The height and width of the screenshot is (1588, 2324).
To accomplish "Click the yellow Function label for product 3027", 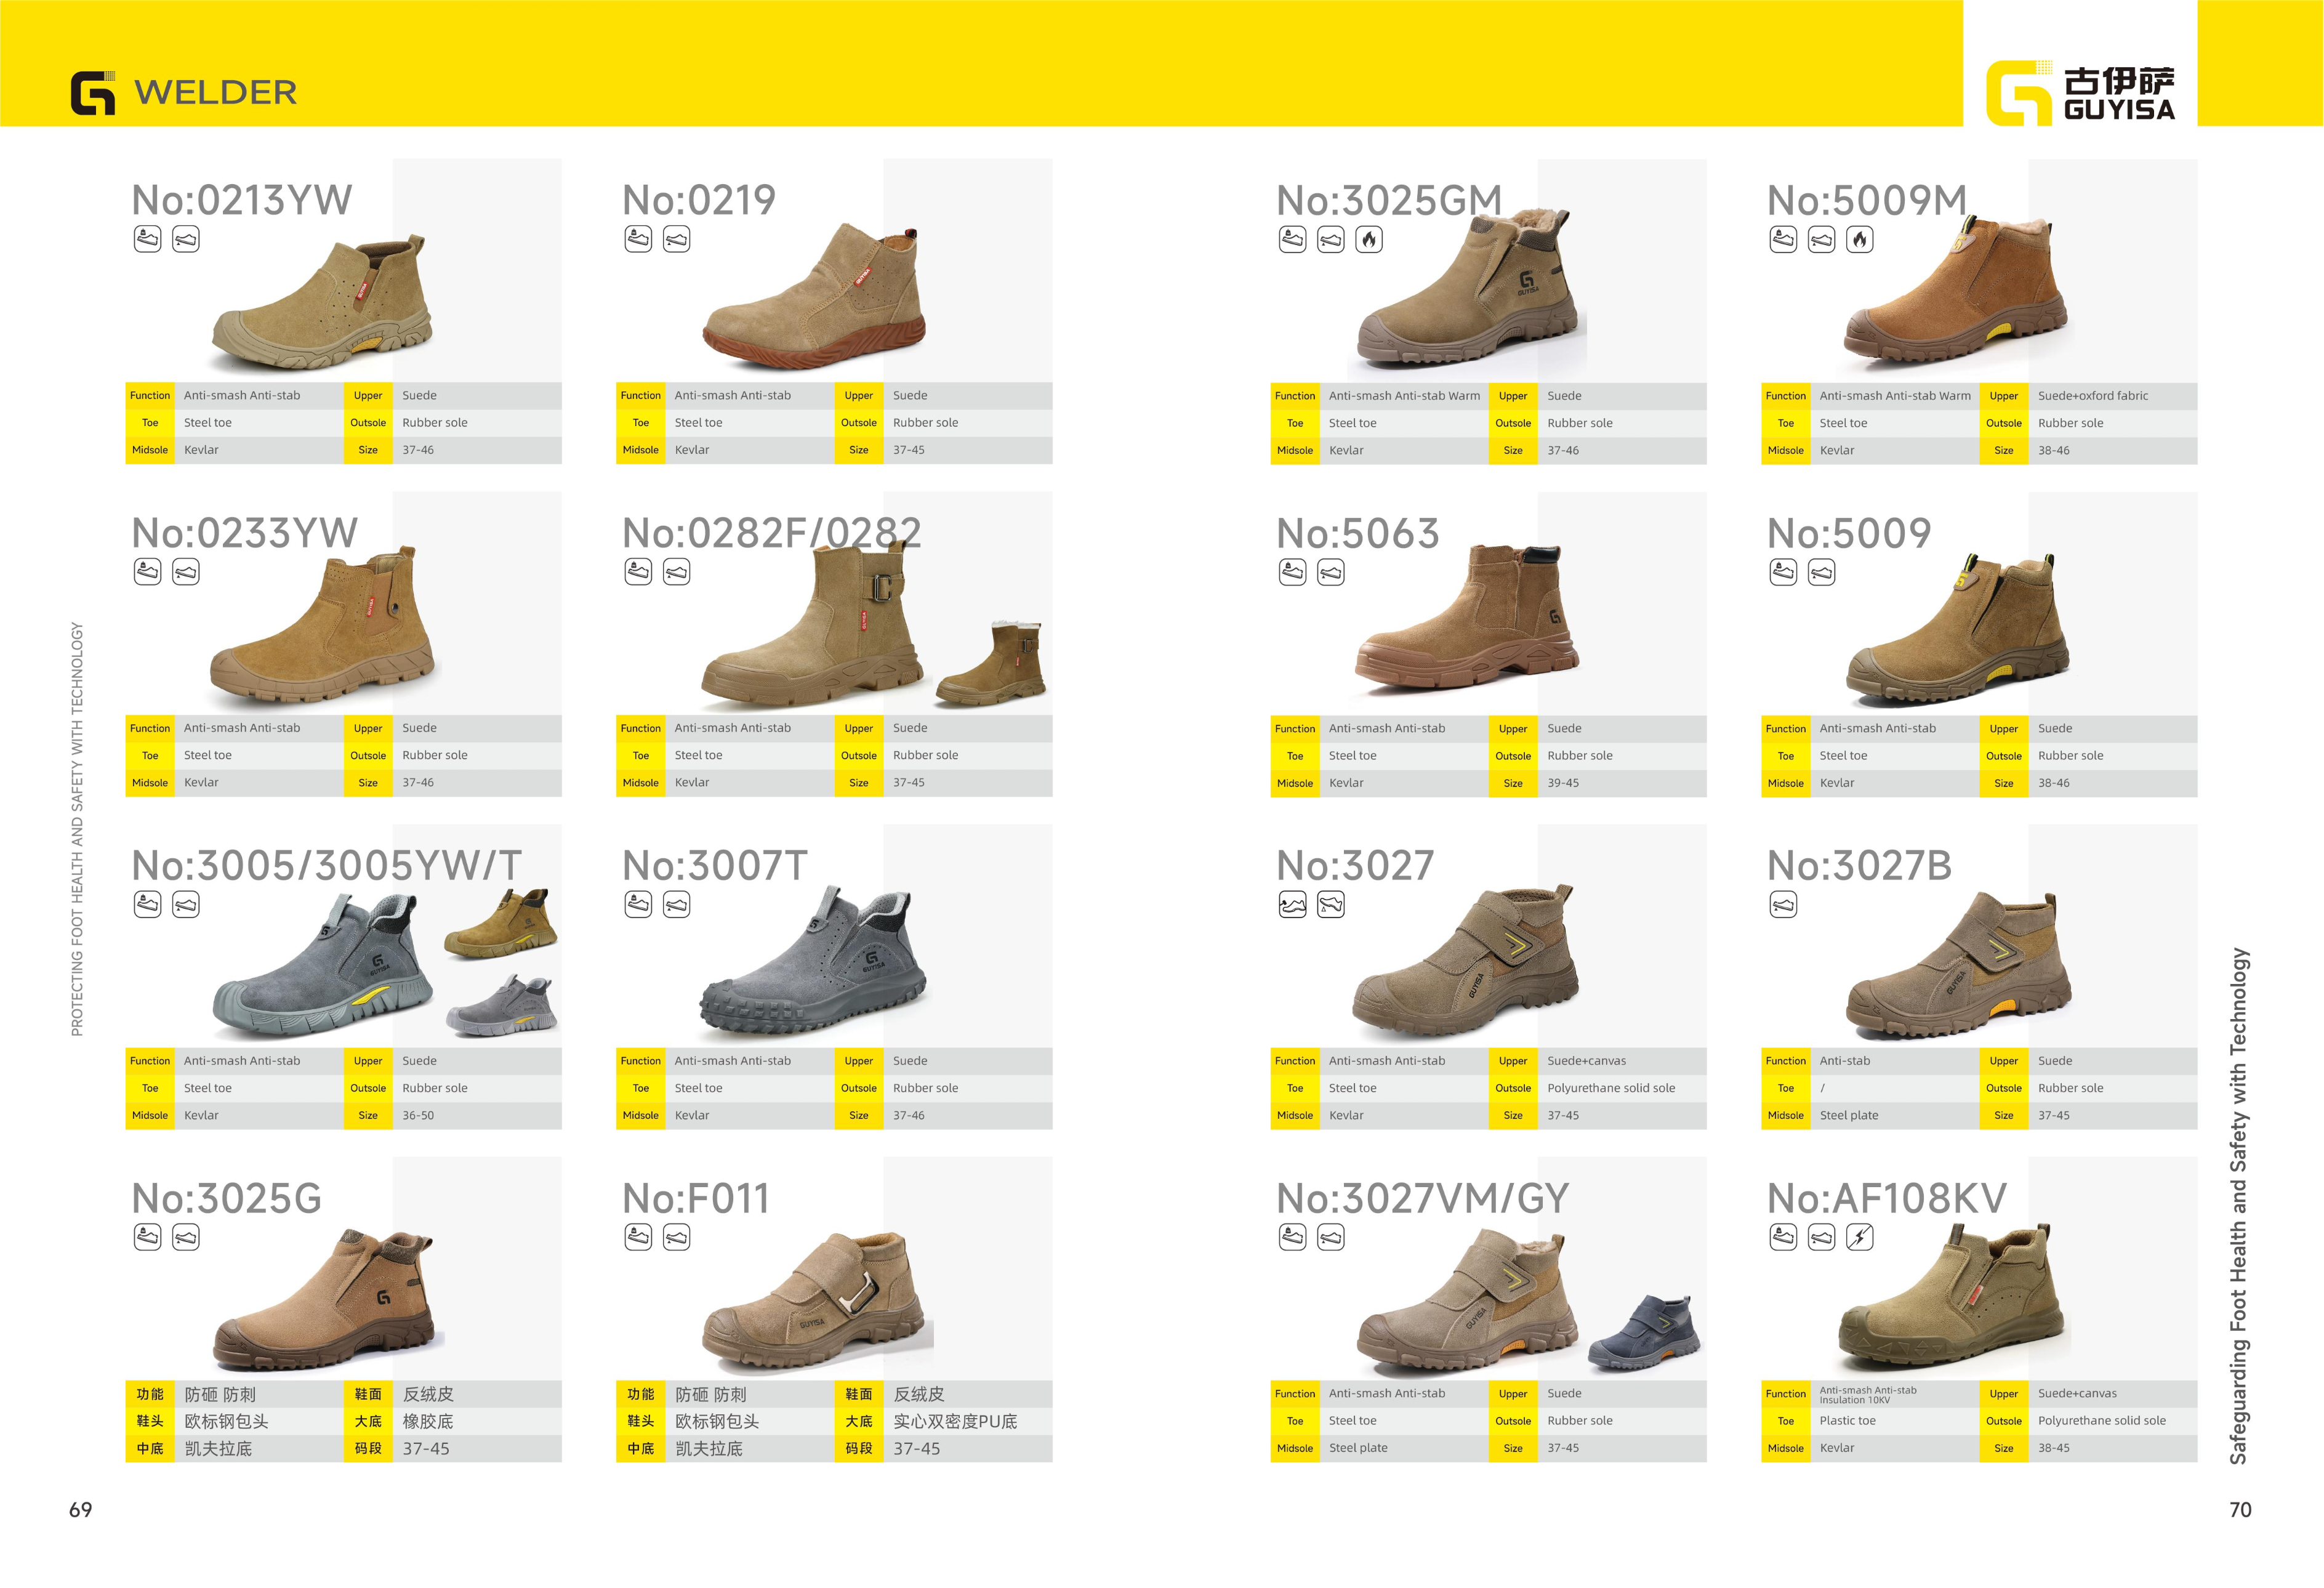I will 1295,1061.
